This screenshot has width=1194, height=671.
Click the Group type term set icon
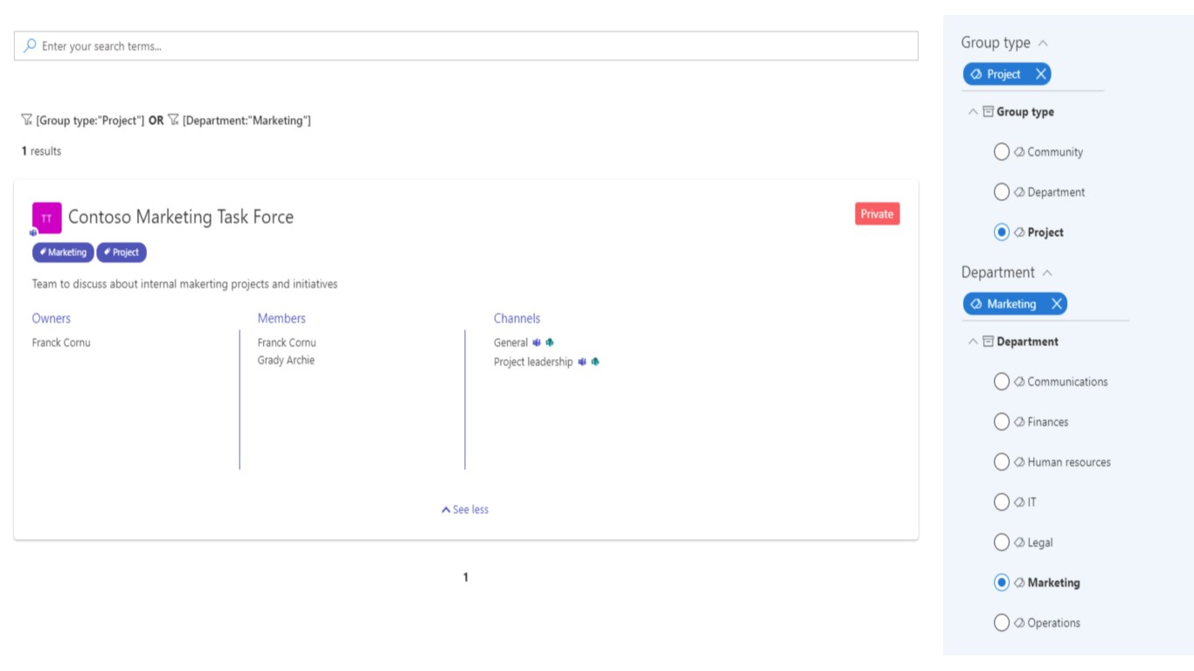pyautogui.click(x=988, y=112)
